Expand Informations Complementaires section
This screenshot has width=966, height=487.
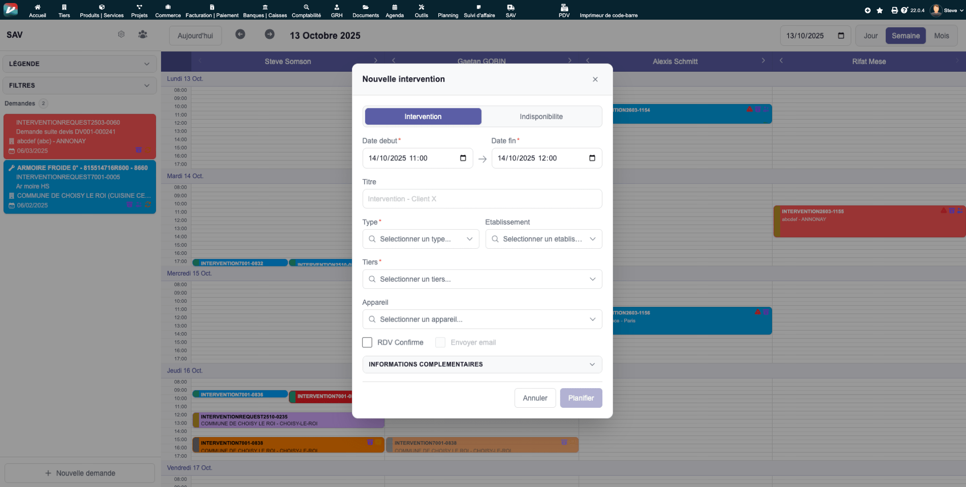(x=482, y=364)
